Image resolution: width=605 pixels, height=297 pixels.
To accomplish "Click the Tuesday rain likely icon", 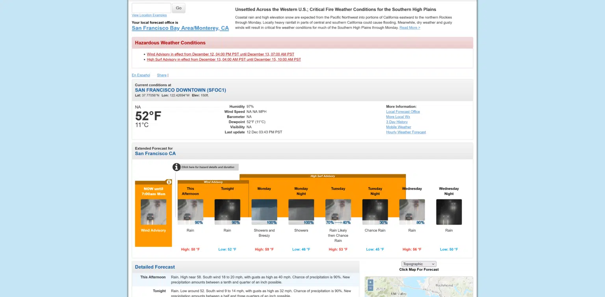I will pyautogui.click(x=338, y=212).
